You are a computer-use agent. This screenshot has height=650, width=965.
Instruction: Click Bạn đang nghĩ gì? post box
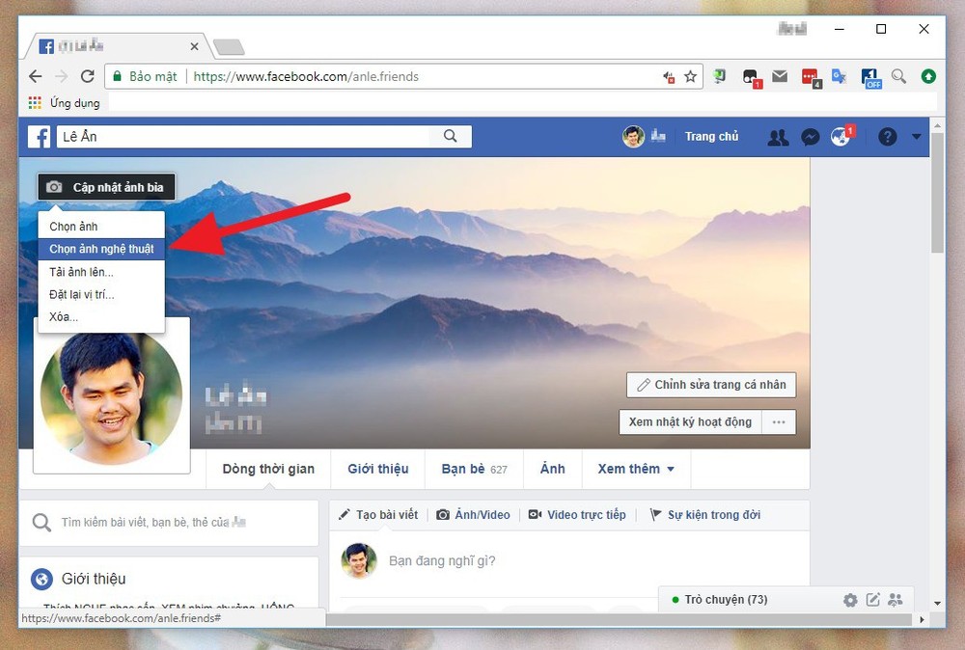click(x=442, y=561)
